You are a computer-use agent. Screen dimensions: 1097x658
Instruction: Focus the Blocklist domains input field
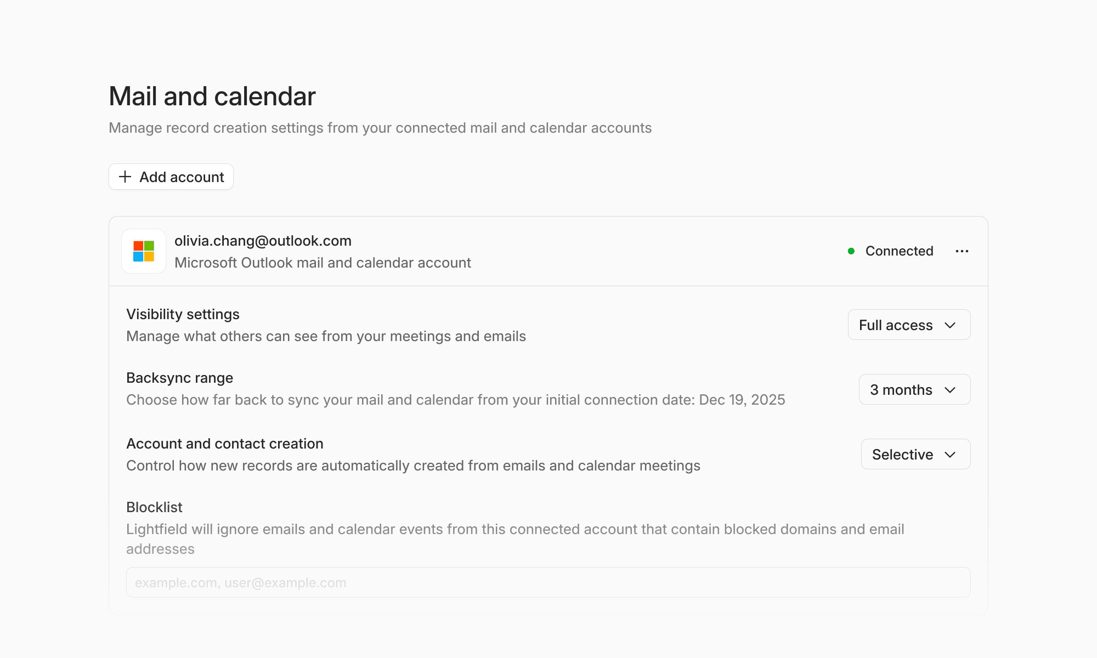click(548, 582)
